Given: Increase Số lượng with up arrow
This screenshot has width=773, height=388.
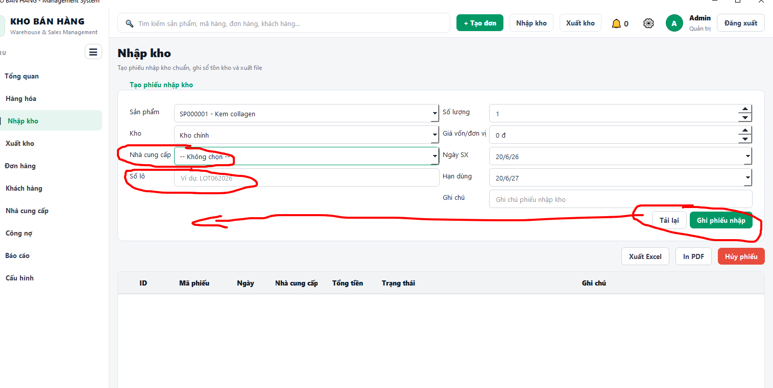Looking at the screenshot, I should pos(745,109).
